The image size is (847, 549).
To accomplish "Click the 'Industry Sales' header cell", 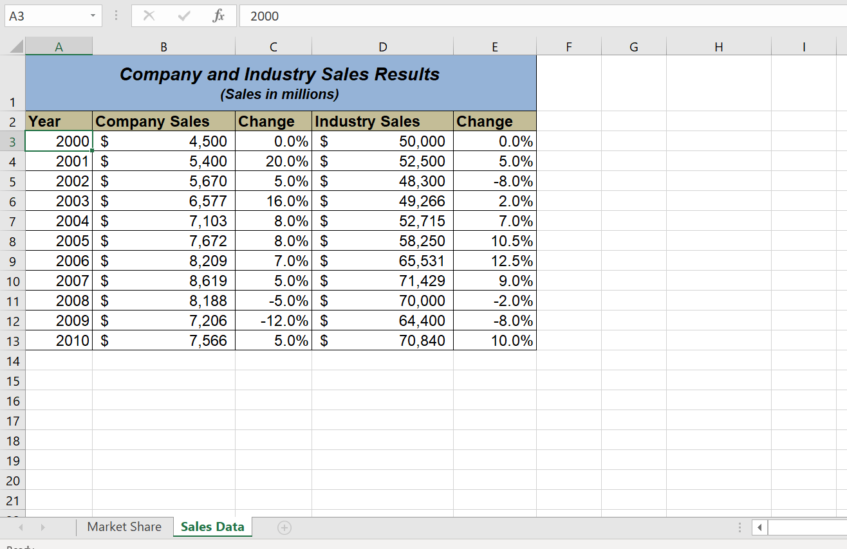I will pos(383,121).
